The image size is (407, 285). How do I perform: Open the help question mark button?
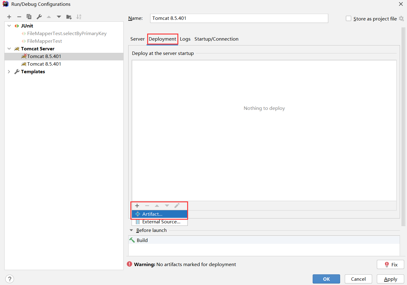click(x=10, y=279)
